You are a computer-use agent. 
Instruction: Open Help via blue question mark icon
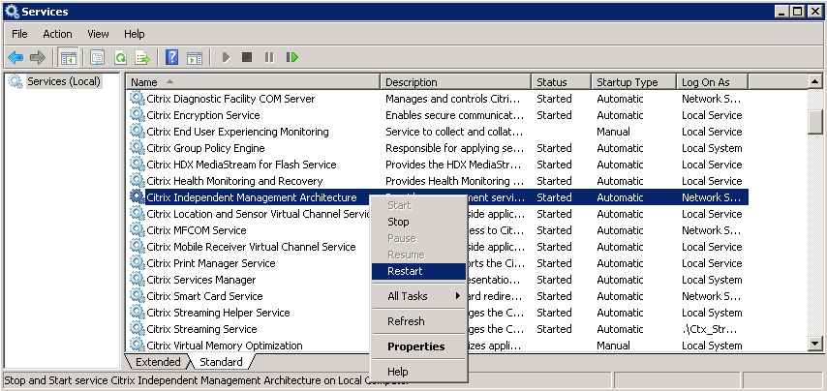[171, 57]
